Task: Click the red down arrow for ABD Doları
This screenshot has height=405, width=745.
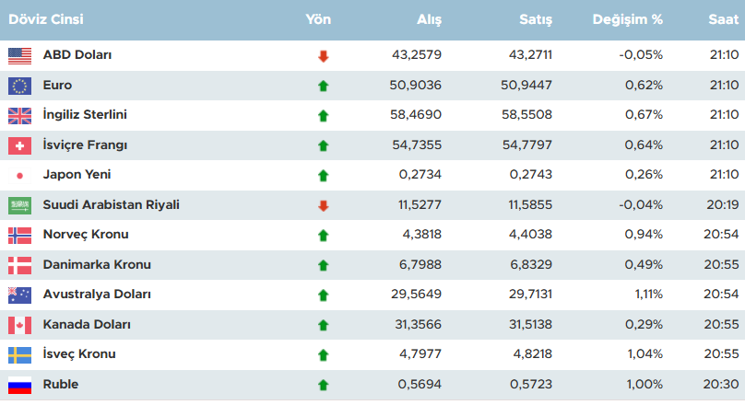Action: click(x=323, y=56)
